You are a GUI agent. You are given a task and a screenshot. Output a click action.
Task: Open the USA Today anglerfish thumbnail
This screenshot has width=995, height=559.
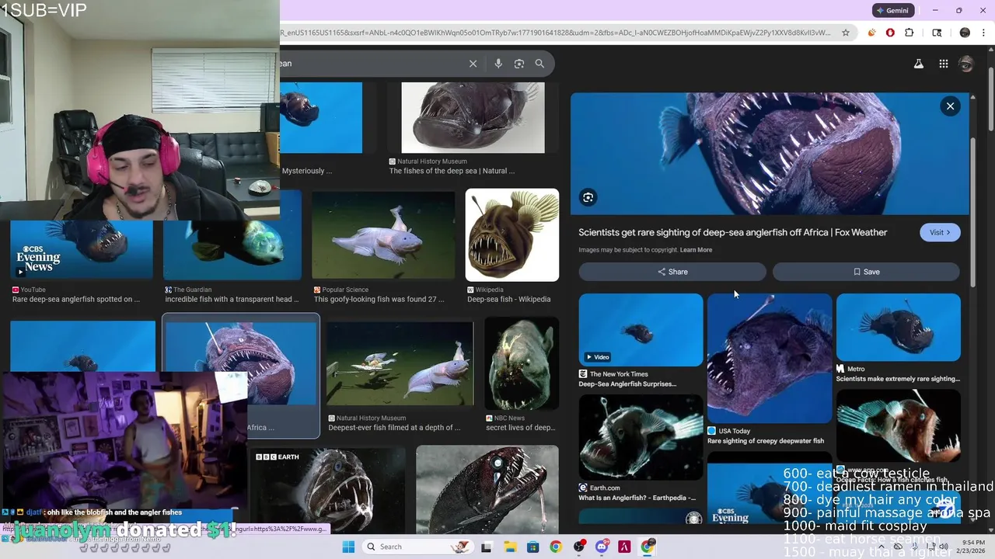(770, 358)
